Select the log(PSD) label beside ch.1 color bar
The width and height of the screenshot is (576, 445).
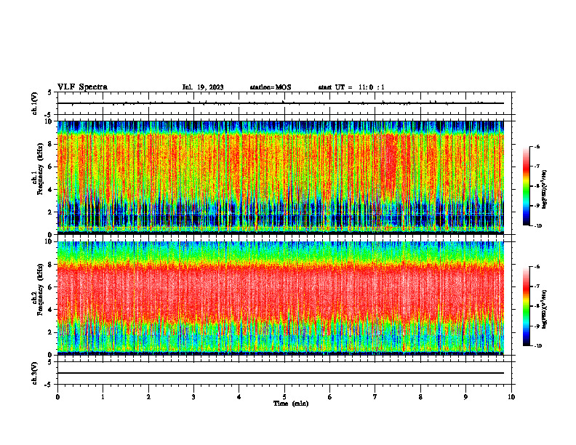point(545,190)
